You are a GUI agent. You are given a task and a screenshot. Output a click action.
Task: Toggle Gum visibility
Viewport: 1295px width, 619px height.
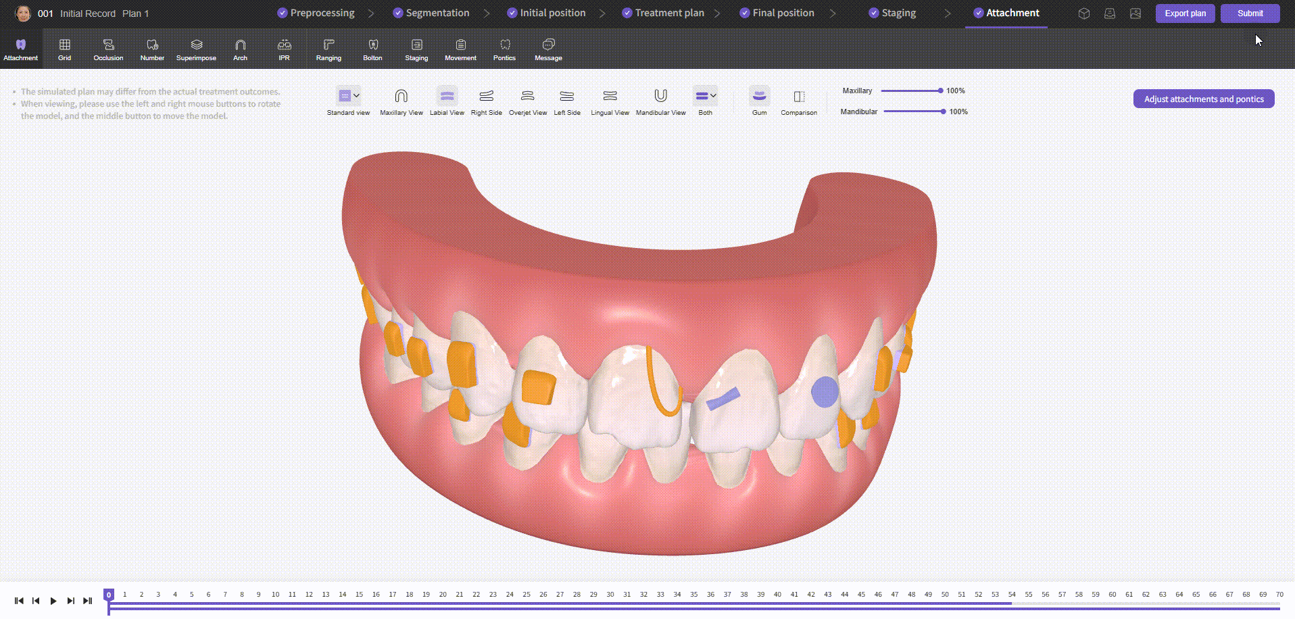pos(759,102)
